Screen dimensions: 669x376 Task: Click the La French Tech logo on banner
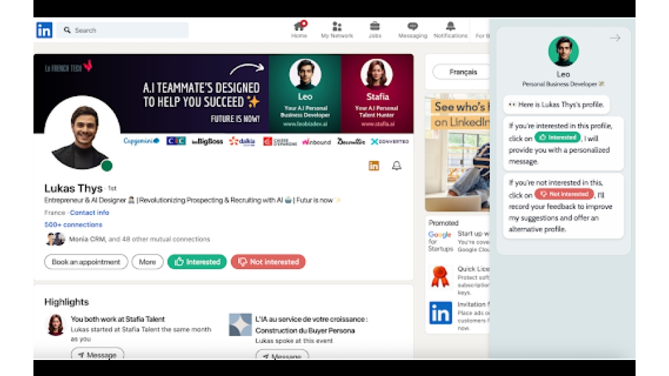[68, 67]
